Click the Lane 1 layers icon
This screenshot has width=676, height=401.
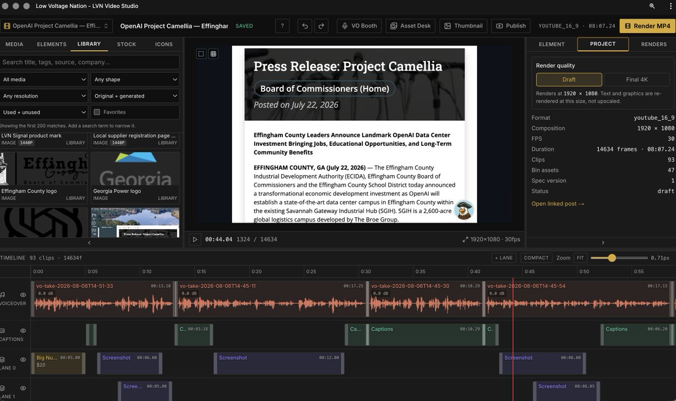(3, 388)
